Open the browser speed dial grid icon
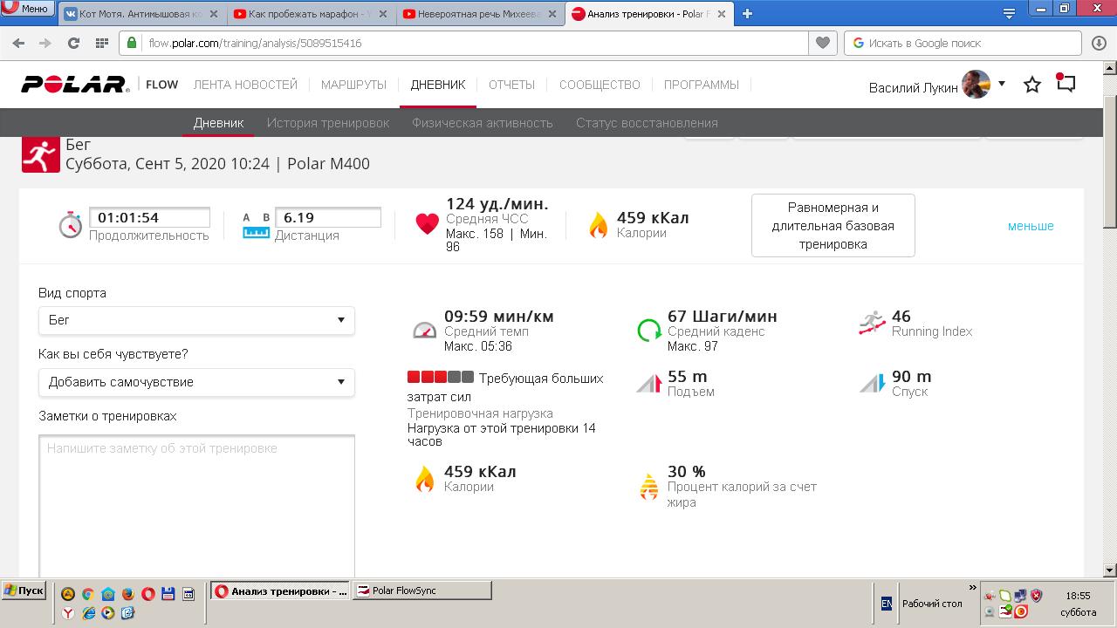This screenshot has width=1117, height=628. coord(101,43)
